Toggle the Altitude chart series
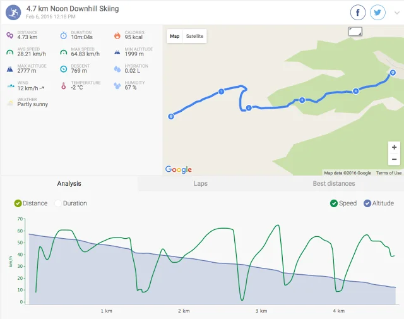 tap(367, 203)
